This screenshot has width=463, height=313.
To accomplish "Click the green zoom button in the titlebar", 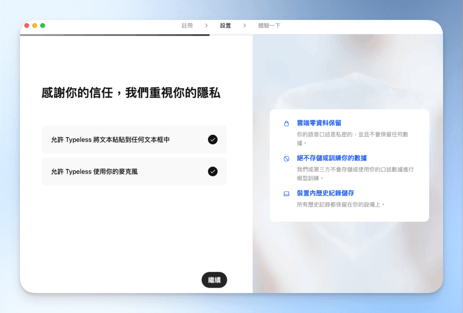I will coord(42,26).
